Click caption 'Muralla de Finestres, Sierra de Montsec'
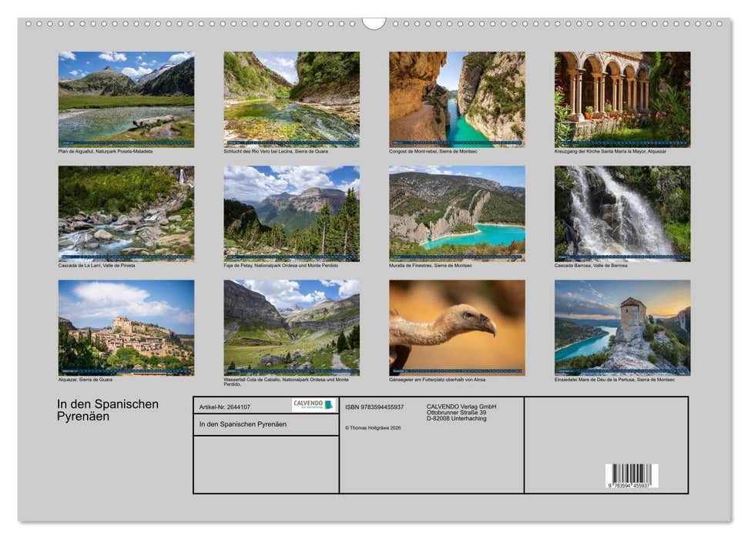Viewport: 748px width, 539px height. coord(431,265)
